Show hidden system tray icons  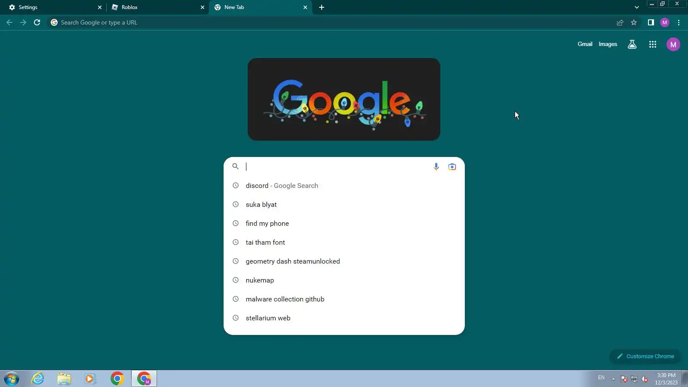point(613,379)
